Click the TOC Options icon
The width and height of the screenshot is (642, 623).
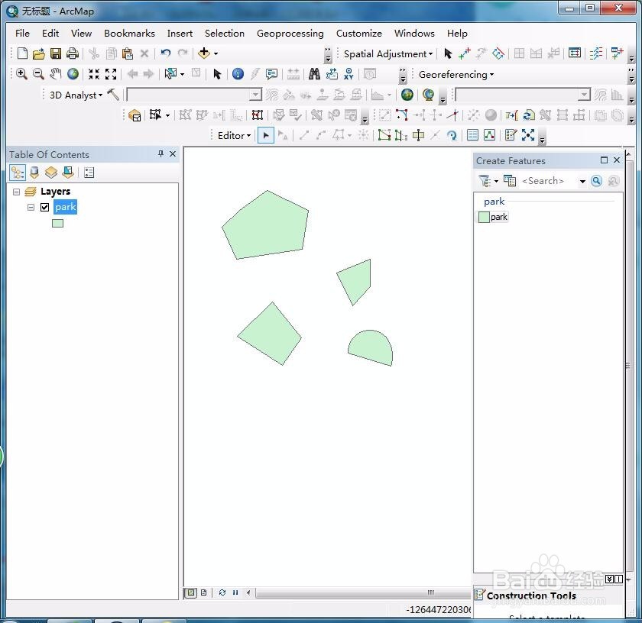[89, 173]
